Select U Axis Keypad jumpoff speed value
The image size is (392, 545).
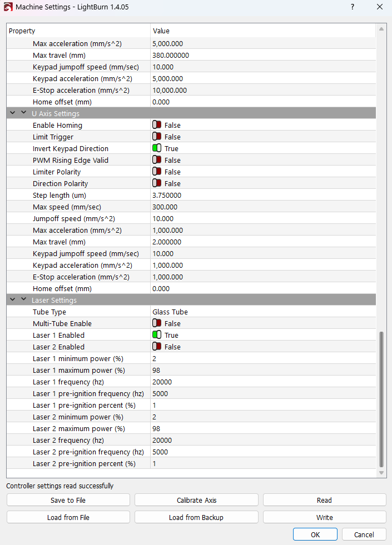click(x=163, y=253)
